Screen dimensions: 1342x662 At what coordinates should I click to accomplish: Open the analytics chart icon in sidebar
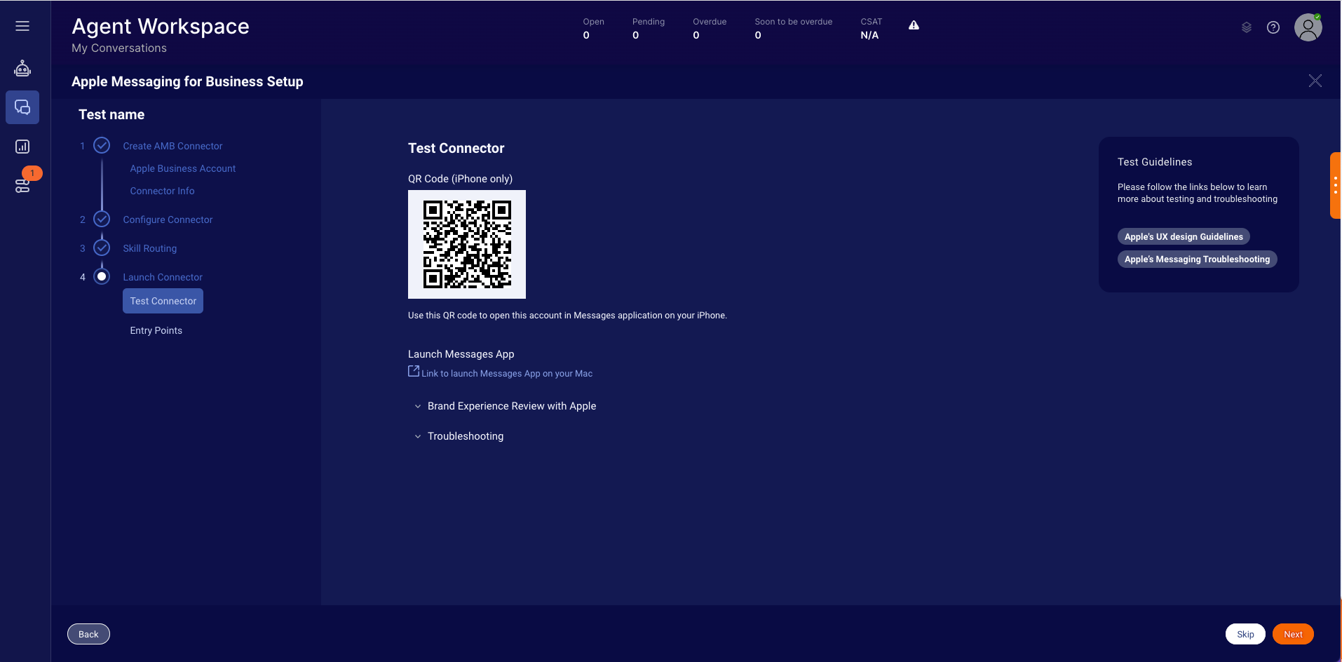point(22,147)
